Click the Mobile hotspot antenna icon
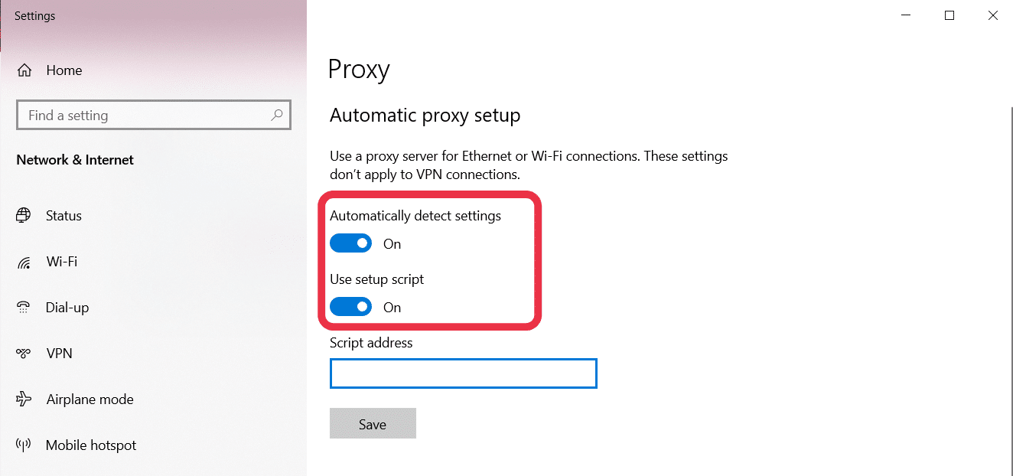This screenshot has width=1013, height=476. [24, 445]
